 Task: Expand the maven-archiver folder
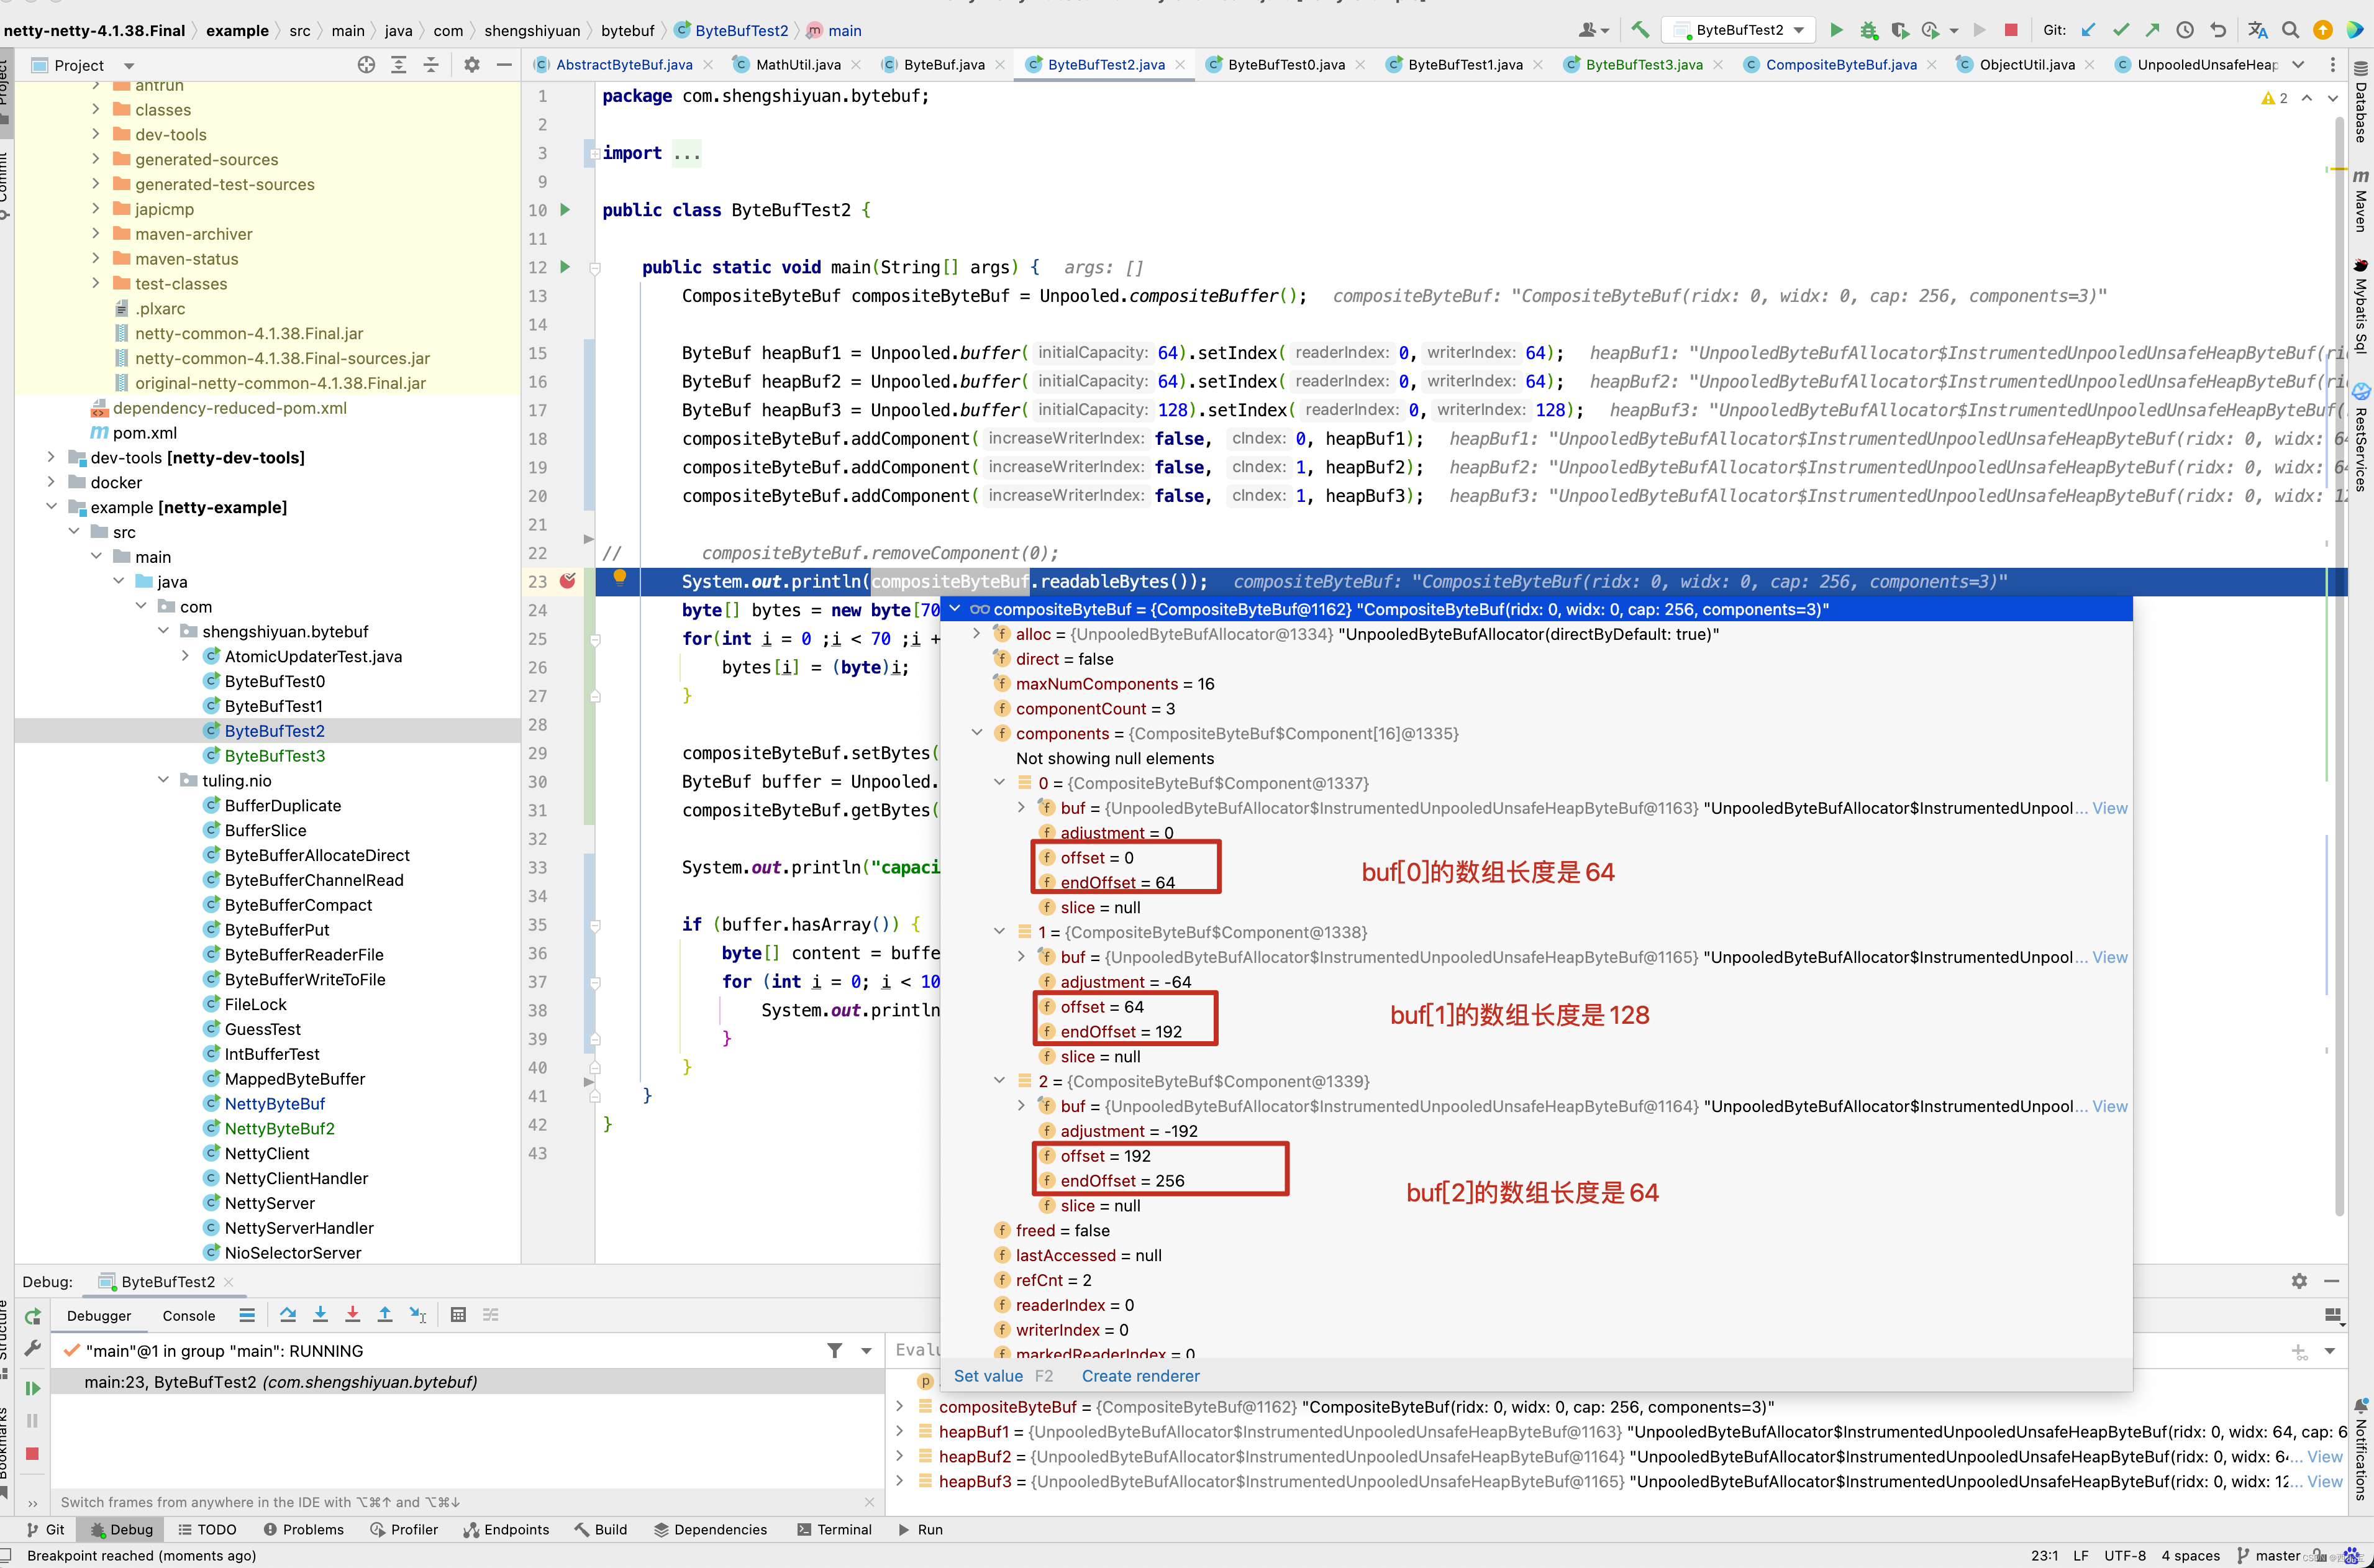[x=96, y=234]
